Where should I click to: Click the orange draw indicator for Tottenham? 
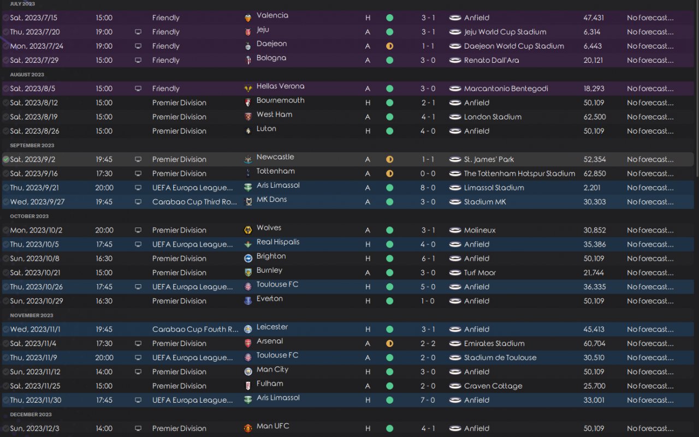pyautogui.click(x=389, y=174)
